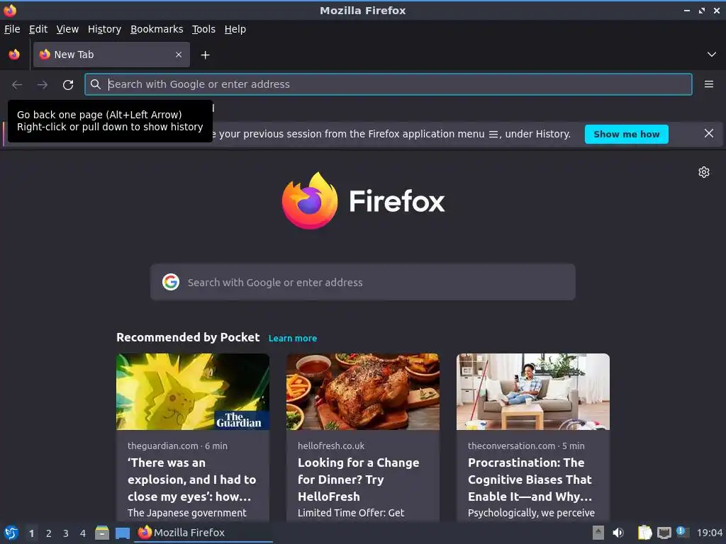Image resolution: width=726 pixels, height=544 pixels.
Task: Dismiss the session restore notification bar
Action: (x=708, y=134)
